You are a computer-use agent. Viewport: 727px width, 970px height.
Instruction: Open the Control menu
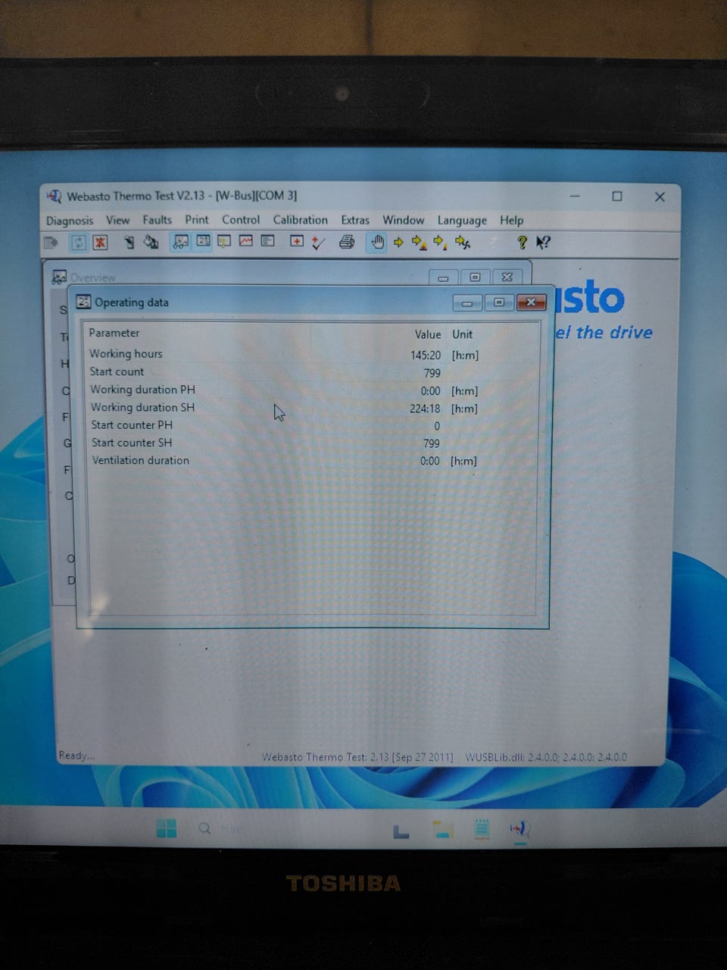(241, 220)
